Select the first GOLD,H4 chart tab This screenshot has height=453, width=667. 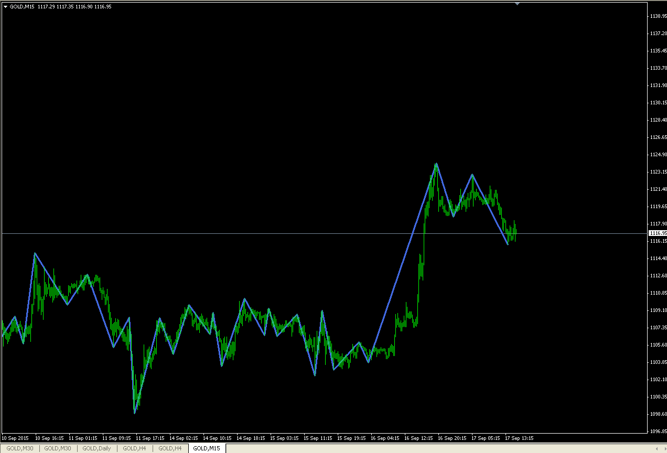[x=134, y=449]
